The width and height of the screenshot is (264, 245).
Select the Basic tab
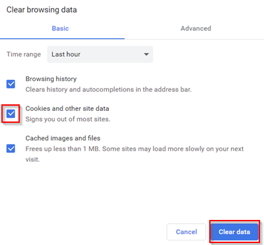point(60,28)
